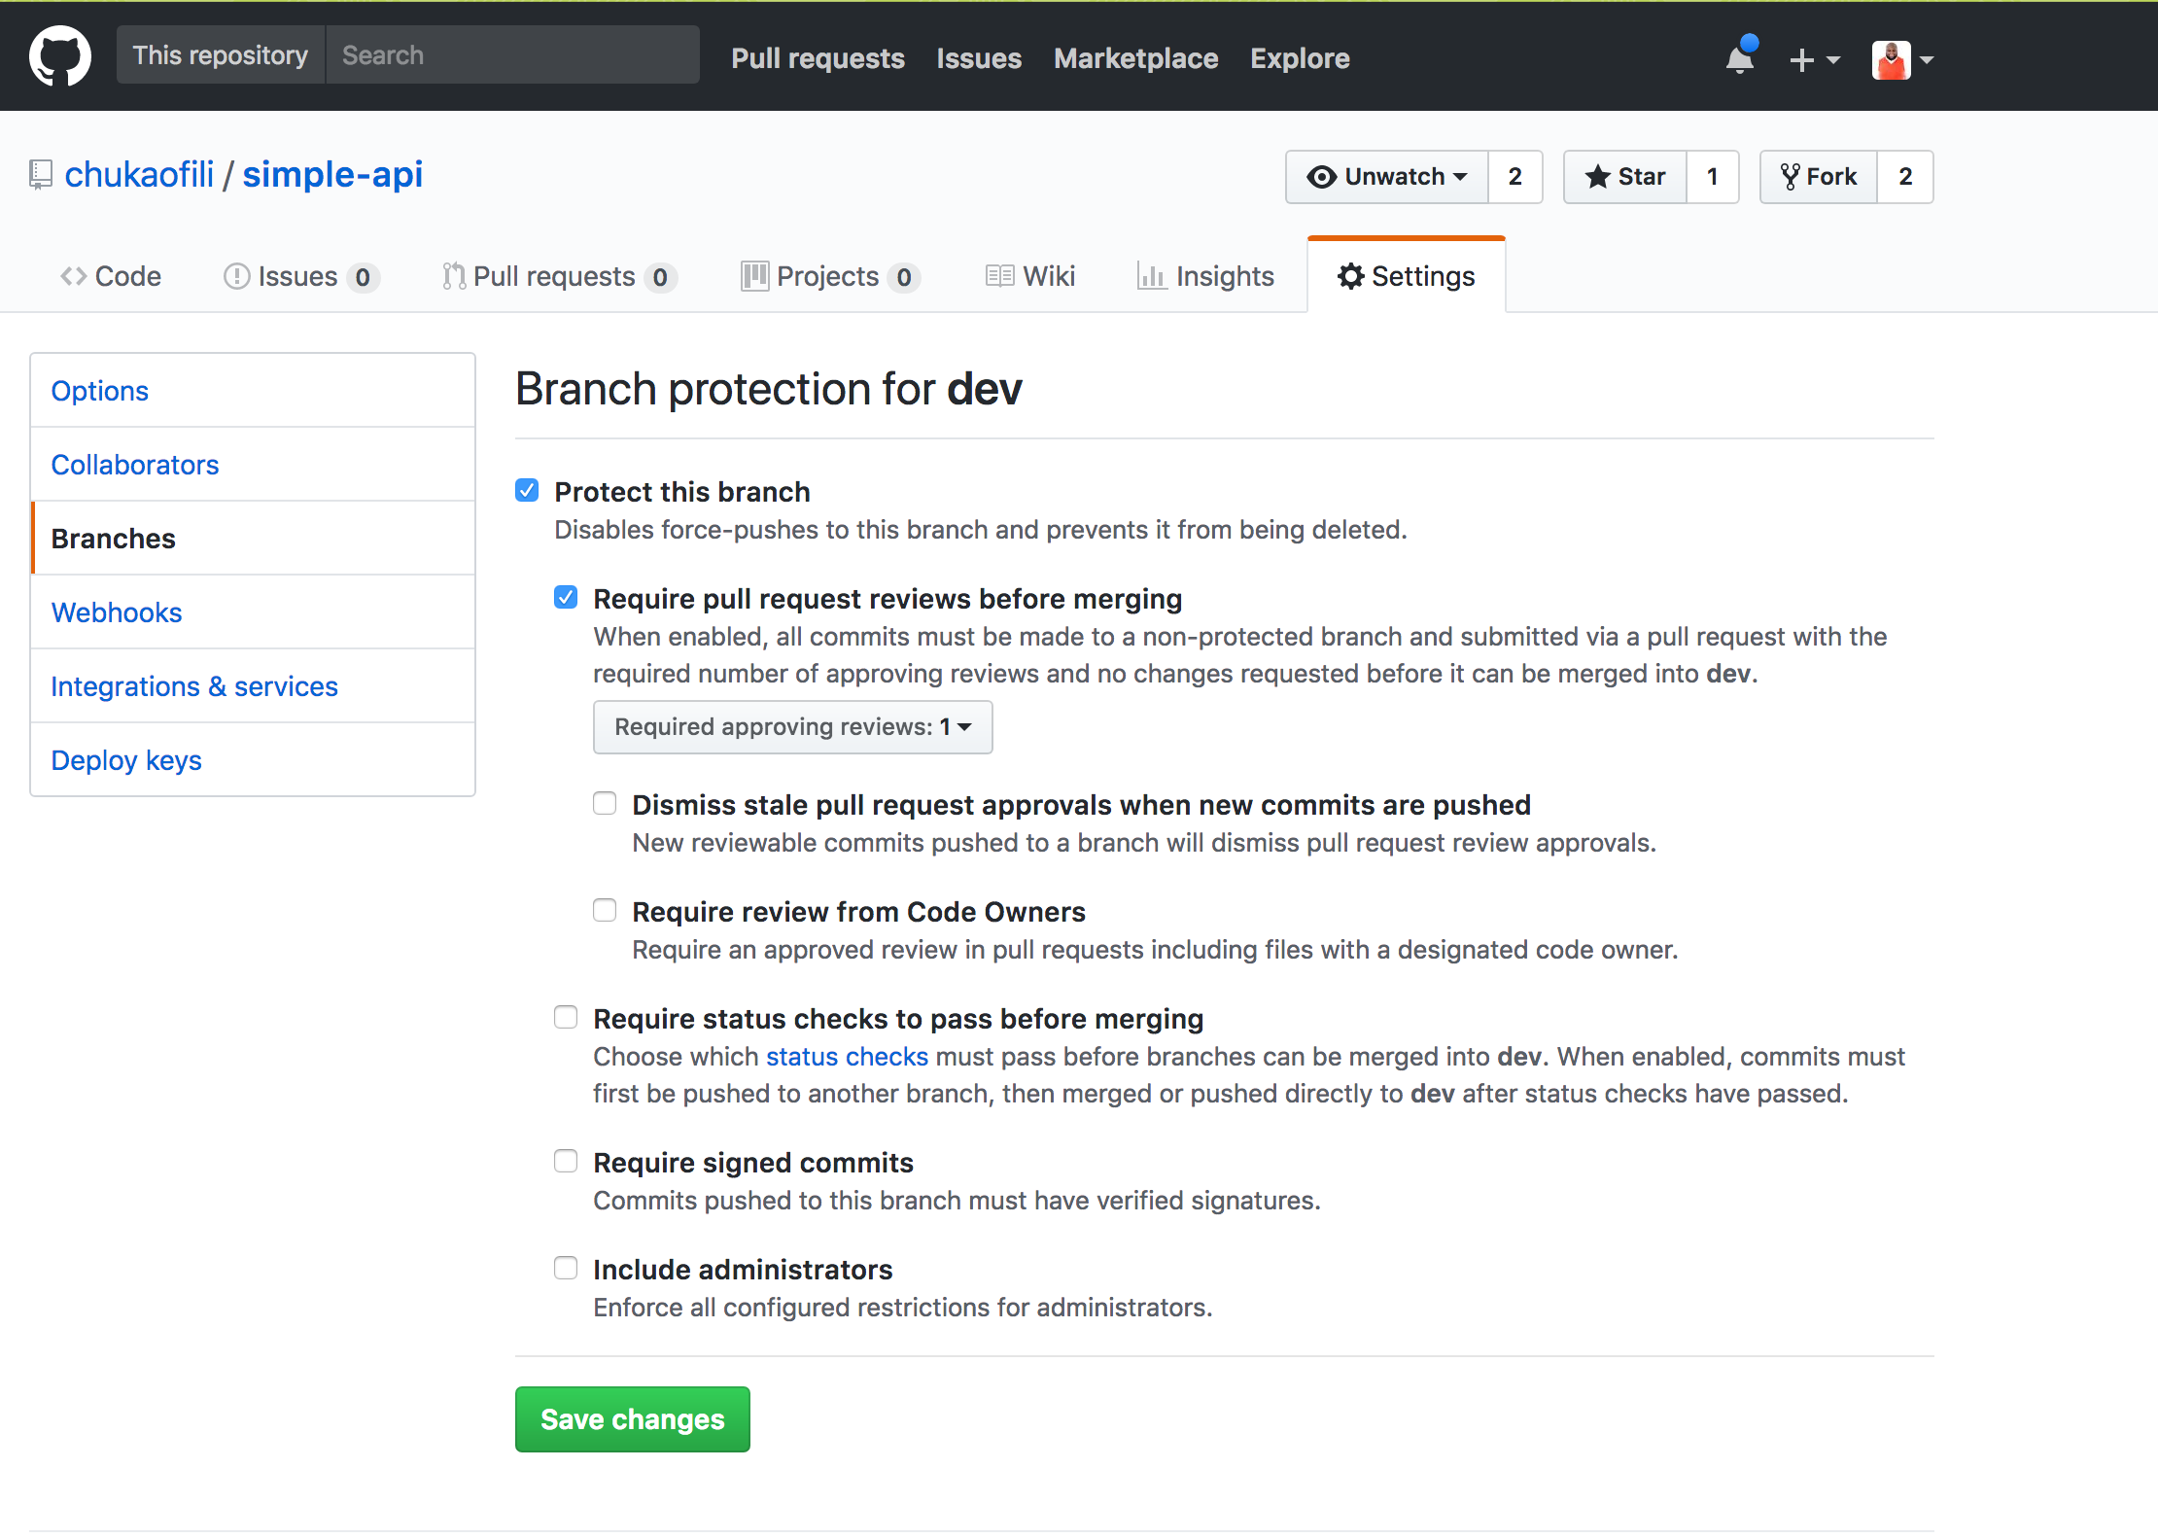
Task: Click the GitHub Octocat logo
Action: pos(60,55)
